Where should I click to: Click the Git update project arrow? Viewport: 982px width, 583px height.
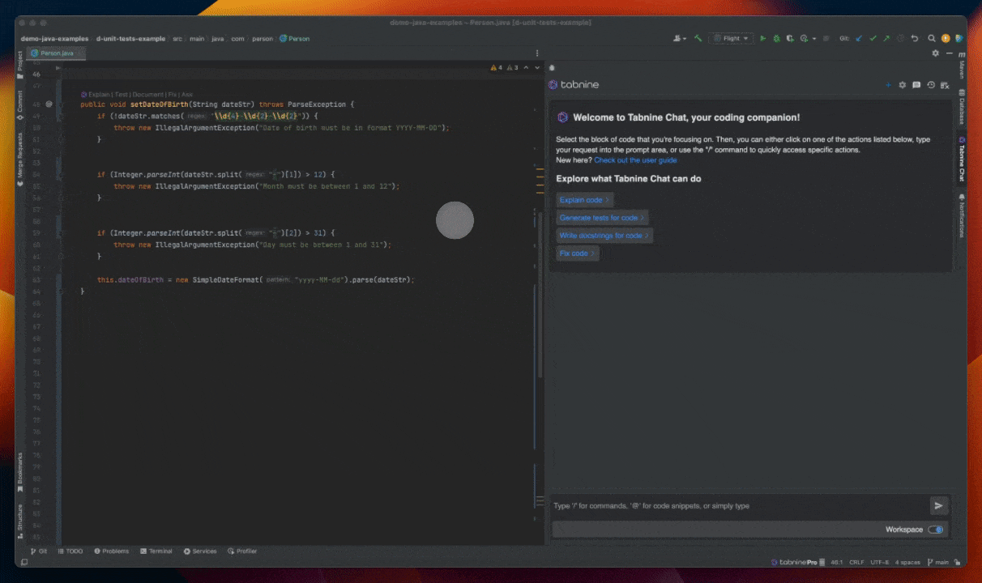[859, 38]
